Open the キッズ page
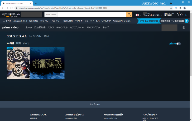The height and width of the screenshot is (121, 192). click(106, 28)
